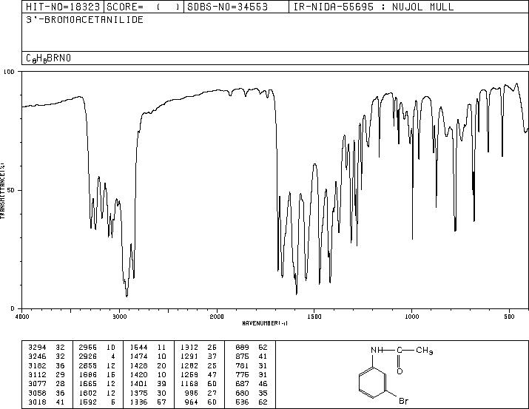Select the 680 peak table entry

click(x=252, y=393)
